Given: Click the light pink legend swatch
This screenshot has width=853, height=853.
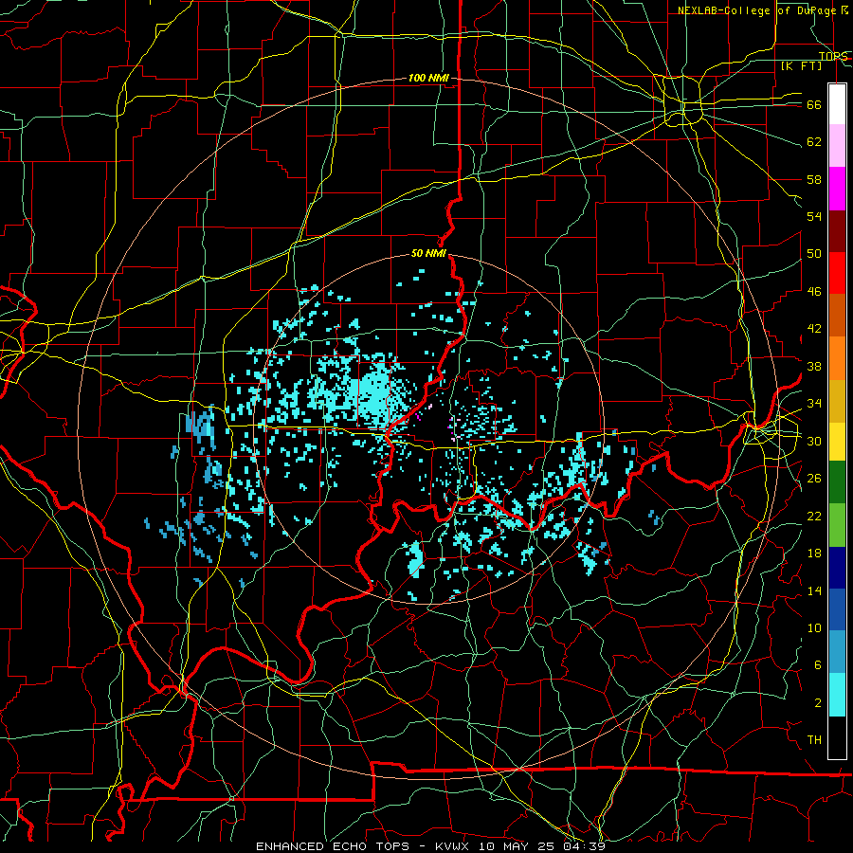Looking at the screenshot, I should (837, 146).
